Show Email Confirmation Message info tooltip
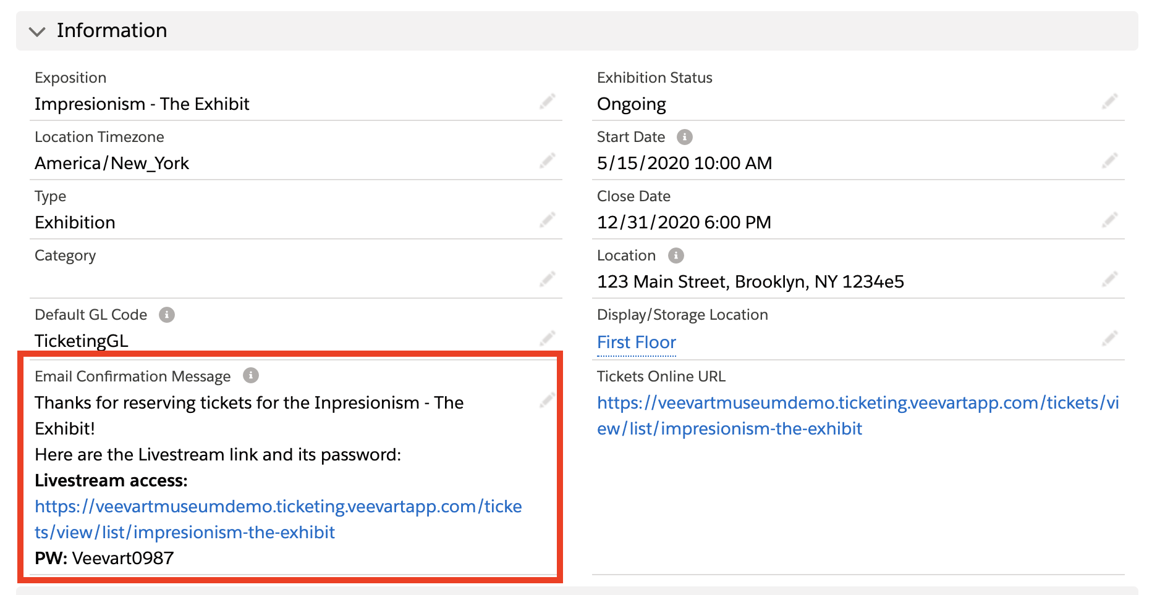 coord(250,375)
